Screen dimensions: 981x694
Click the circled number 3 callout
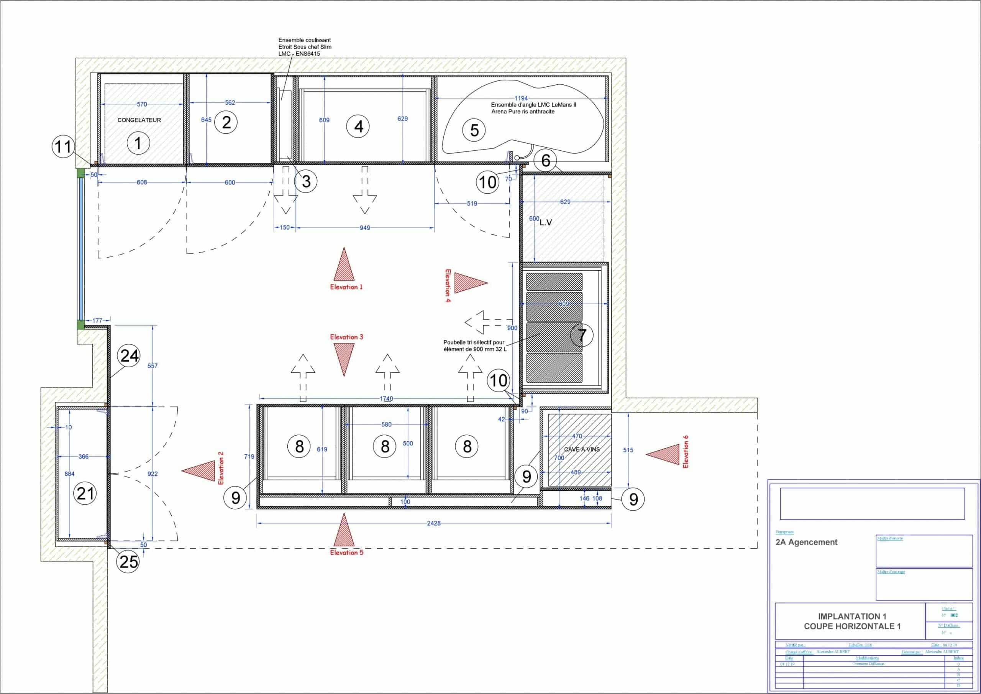click(x=306, y=181)
